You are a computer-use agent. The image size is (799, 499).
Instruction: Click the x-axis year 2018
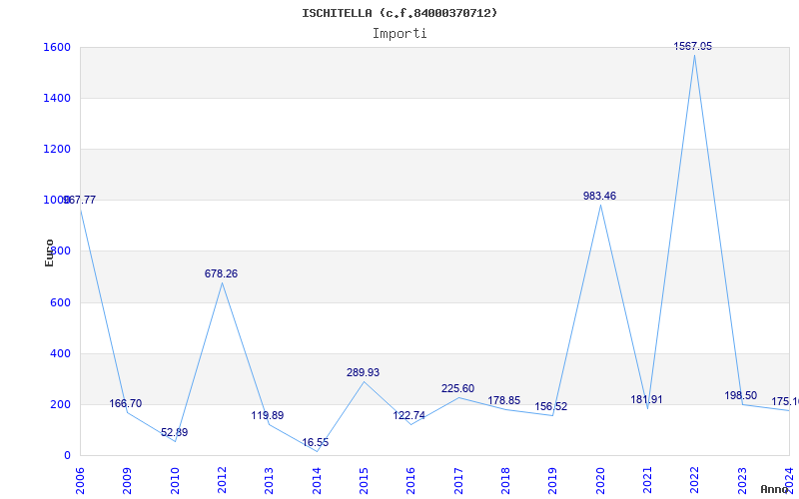(505, 481)
